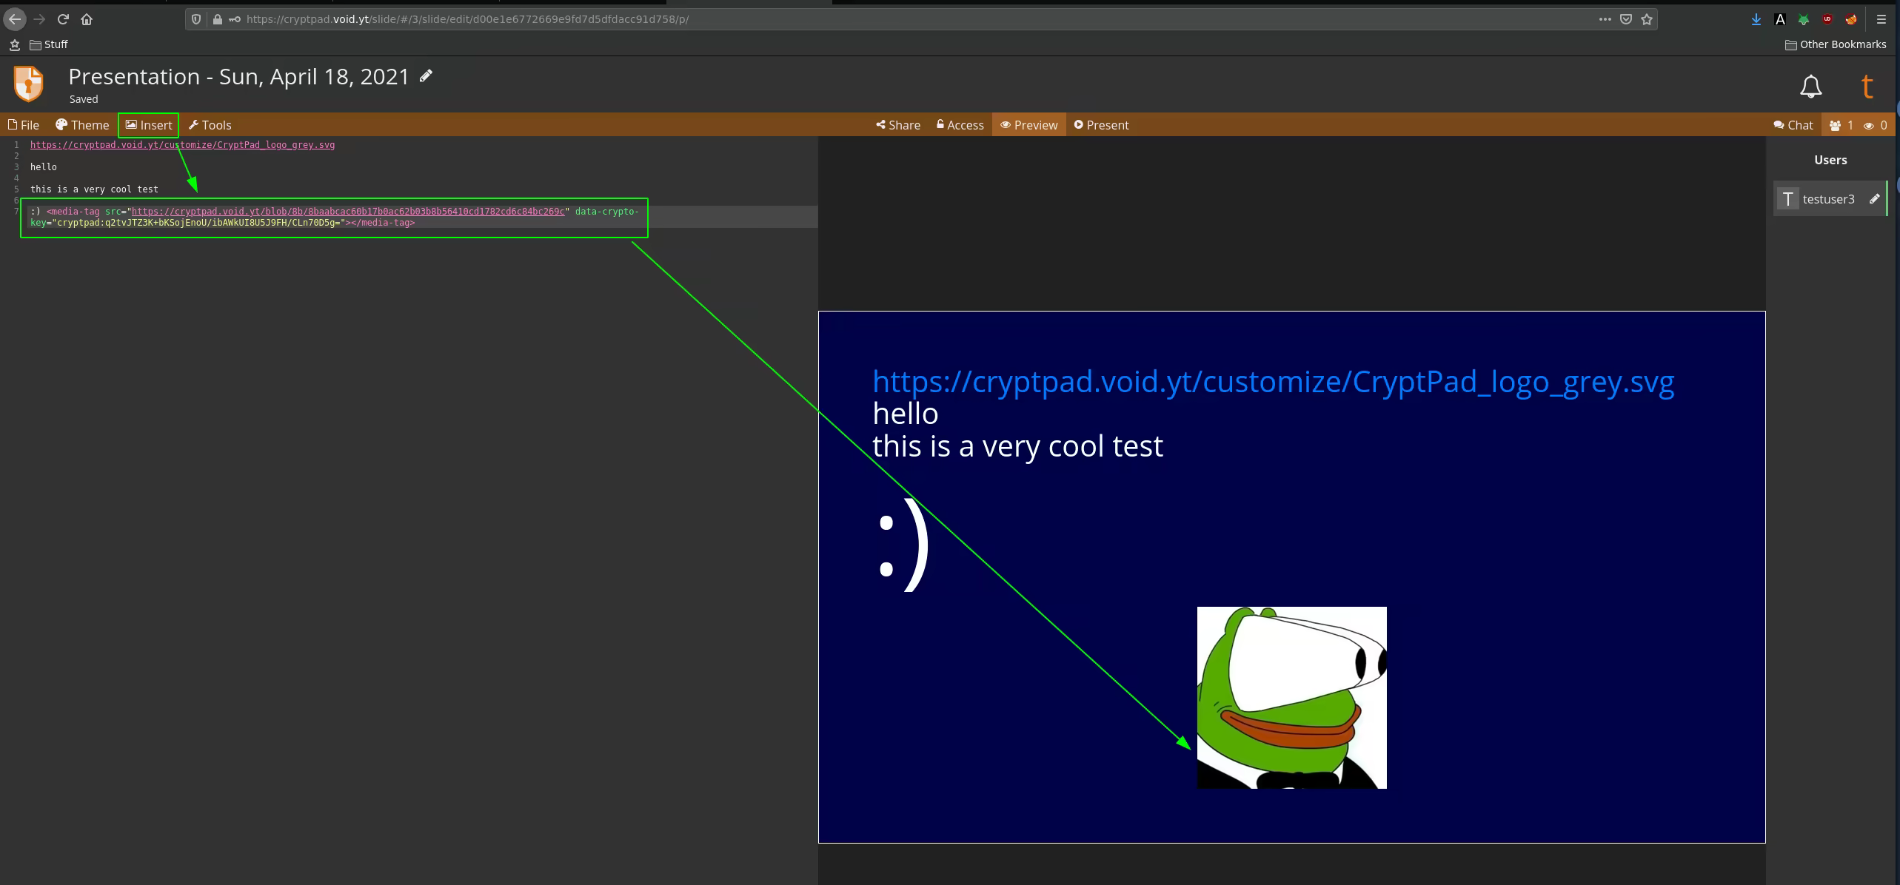Open the browser hamburger menu
This screenshot has height=885, width=1900.
pos(1881,19)
